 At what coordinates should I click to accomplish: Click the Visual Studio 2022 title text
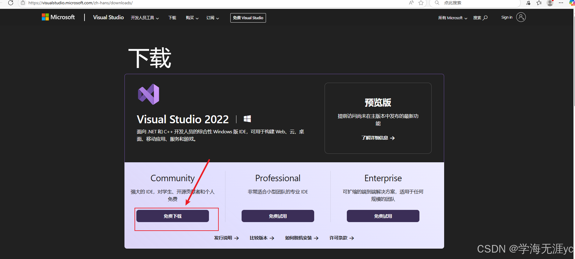click(x=183, y=119)
